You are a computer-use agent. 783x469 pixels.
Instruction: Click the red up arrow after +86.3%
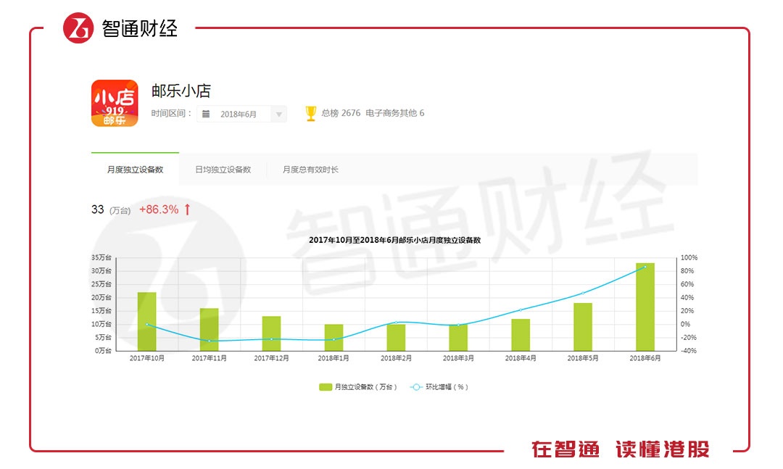pyautogui.click(x=187, y=209)
